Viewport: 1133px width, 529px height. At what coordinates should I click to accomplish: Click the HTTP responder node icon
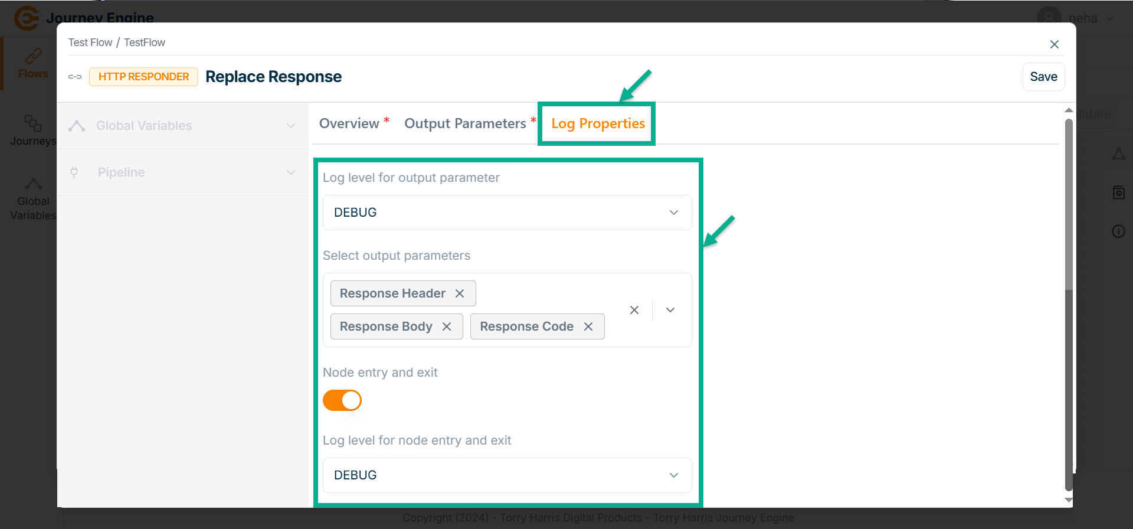(x=75, y=77)
